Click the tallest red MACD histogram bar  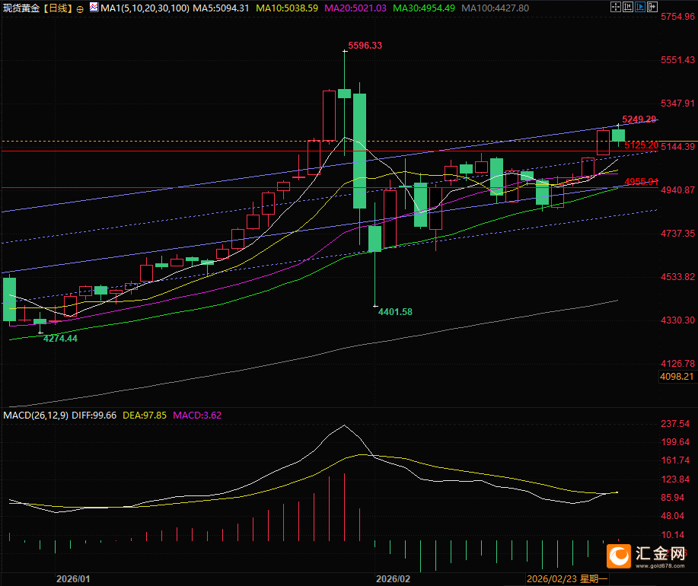point(345,508)
